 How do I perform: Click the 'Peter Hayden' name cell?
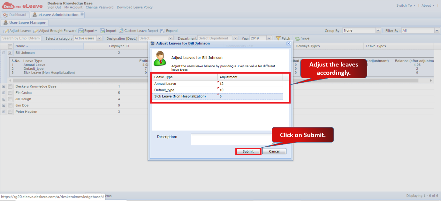click(26, 112)
